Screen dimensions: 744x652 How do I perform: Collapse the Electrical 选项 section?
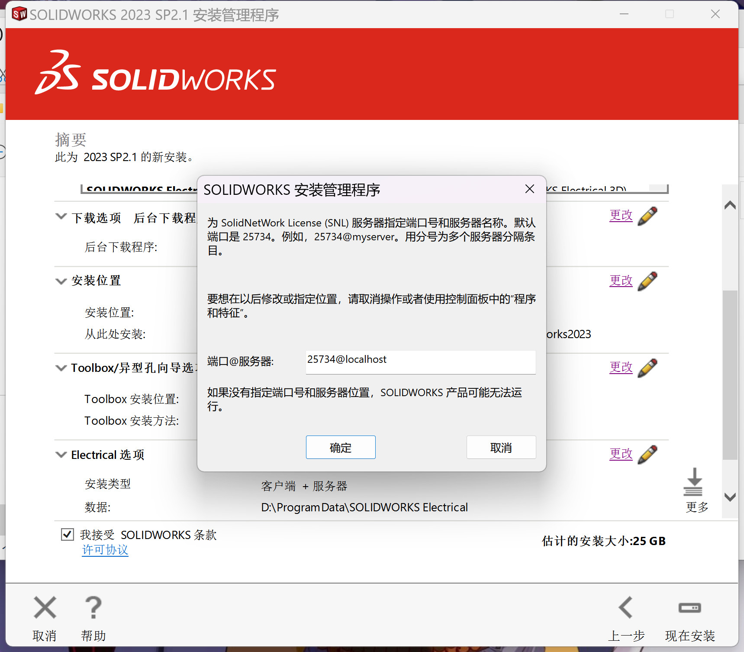click(x=61, y=455)
